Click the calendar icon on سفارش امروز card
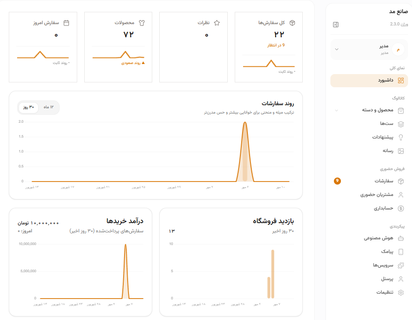This screenshot has width=412, height=320. point(66,23)
